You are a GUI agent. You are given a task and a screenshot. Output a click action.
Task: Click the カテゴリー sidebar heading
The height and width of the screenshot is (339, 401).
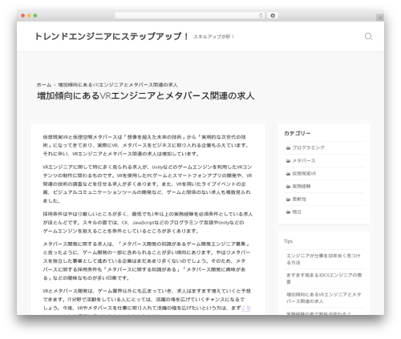coord(298,133)
